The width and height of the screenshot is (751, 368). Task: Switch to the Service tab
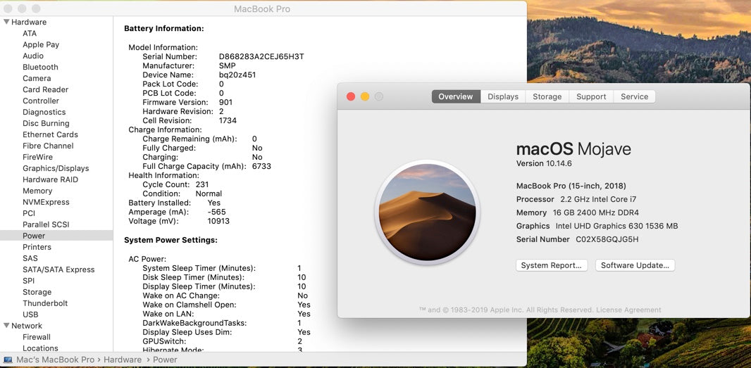634,96
